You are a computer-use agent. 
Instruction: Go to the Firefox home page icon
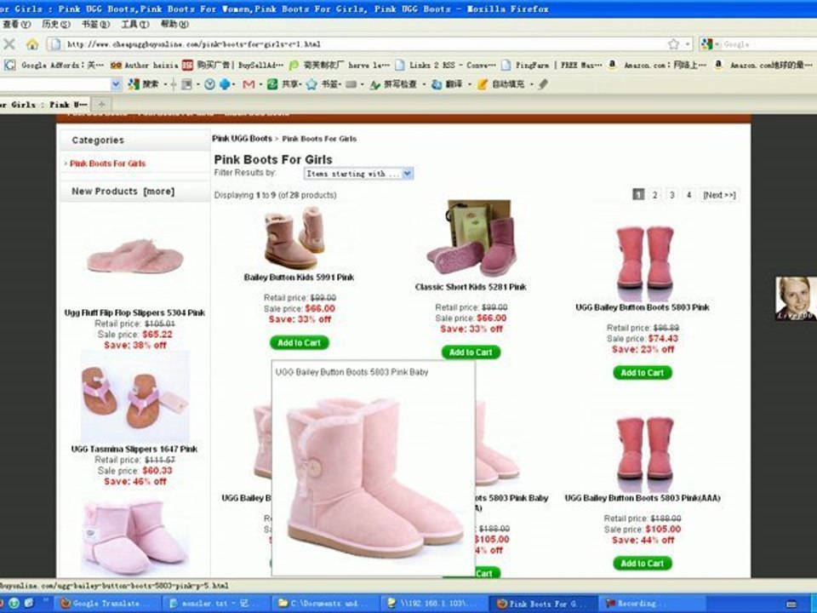point(32,44)
